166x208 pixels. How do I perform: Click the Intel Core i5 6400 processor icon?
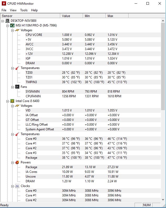click(x=12, y=101)
